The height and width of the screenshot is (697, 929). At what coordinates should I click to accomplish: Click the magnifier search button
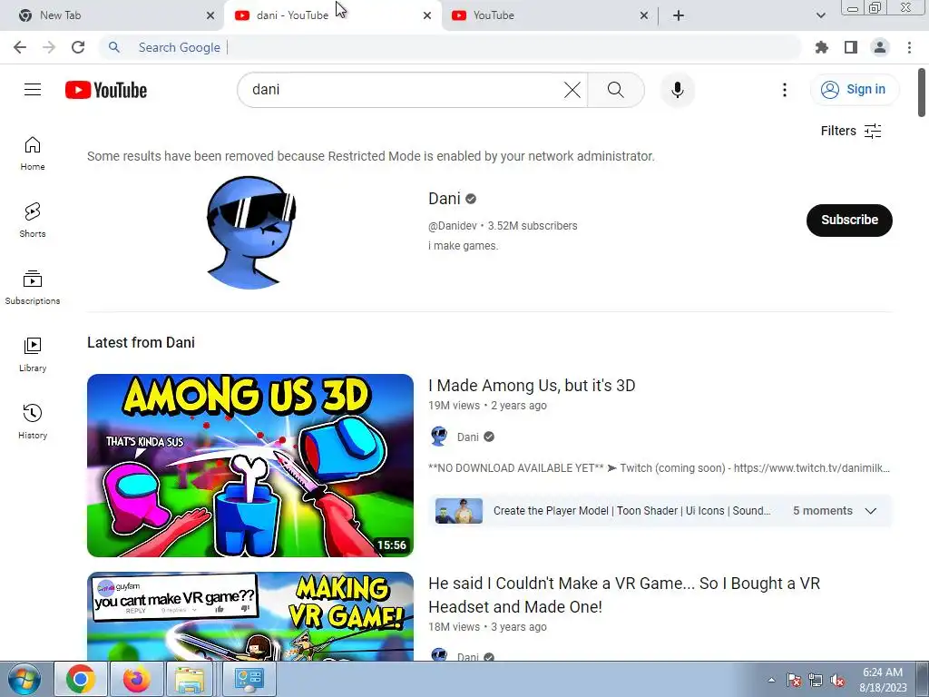(x=616, y=90)
